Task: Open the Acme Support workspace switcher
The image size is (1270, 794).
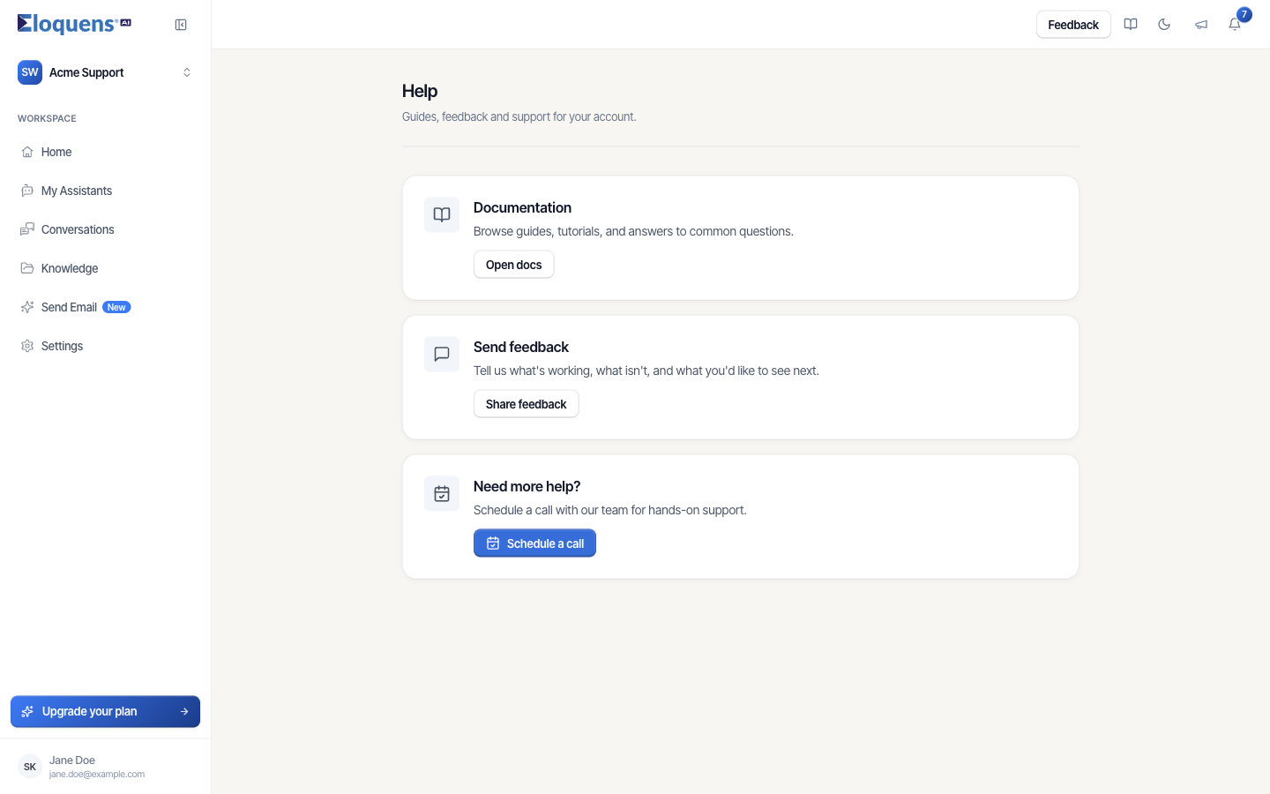Action: point(105,72)
